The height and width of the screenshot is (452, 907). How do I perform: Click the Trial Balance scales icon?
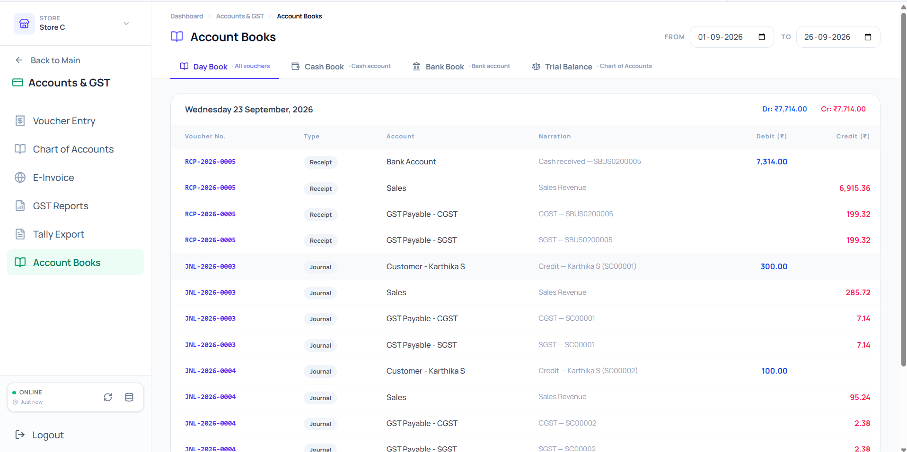point(536,67)
